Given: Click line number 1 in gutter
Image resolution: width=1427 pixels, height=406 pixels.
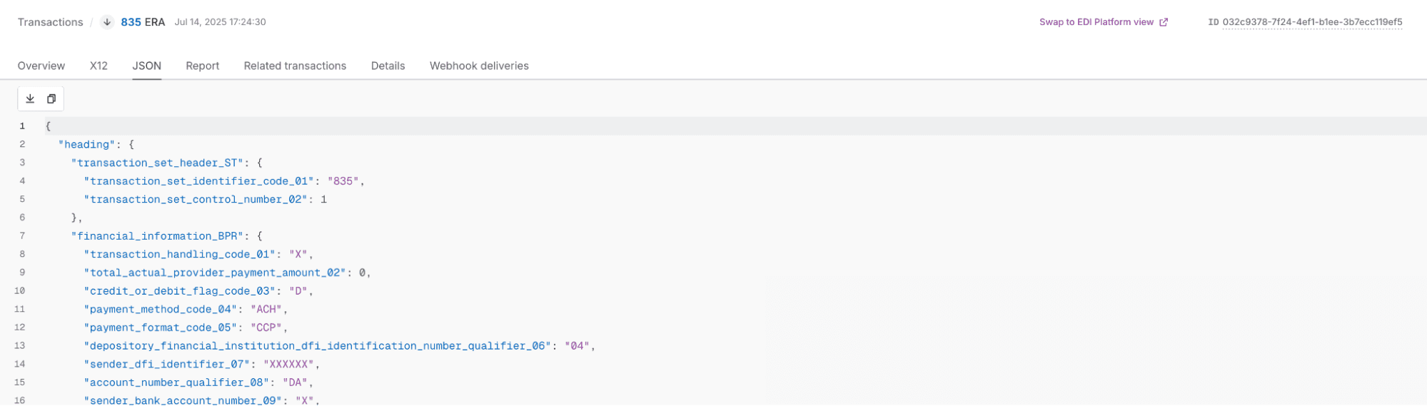Looking at the screenshot, I should tap(22, 126).
